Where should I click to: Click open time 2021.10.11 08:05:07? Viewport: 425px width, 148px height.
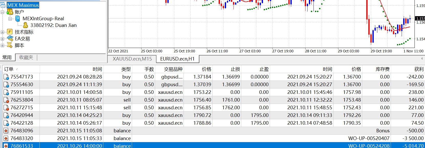[79, 100]
